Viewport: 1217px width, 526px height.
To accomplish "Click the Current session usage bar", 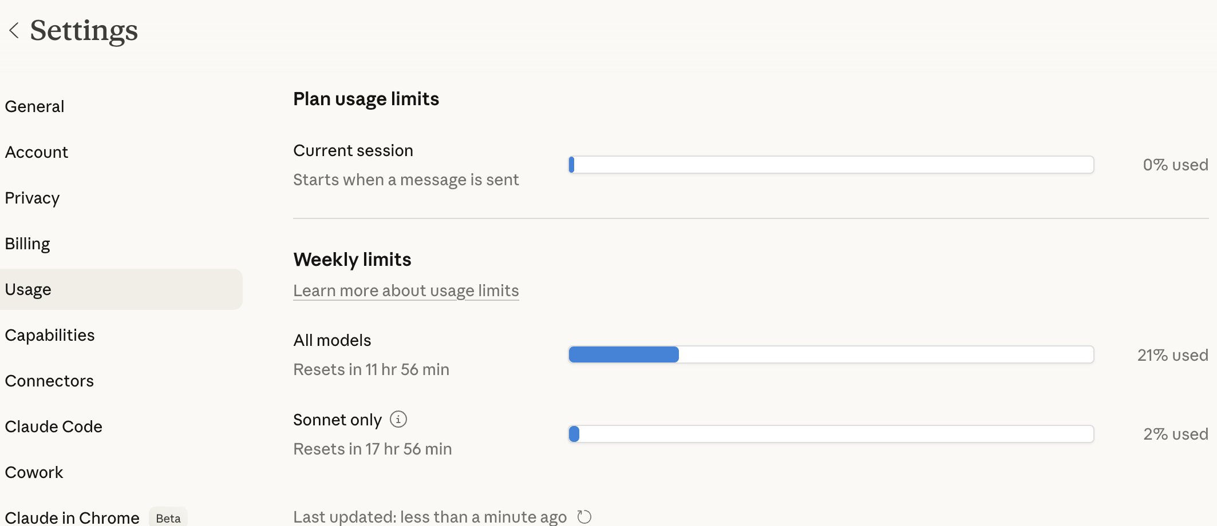I will (x=831, y=165).
